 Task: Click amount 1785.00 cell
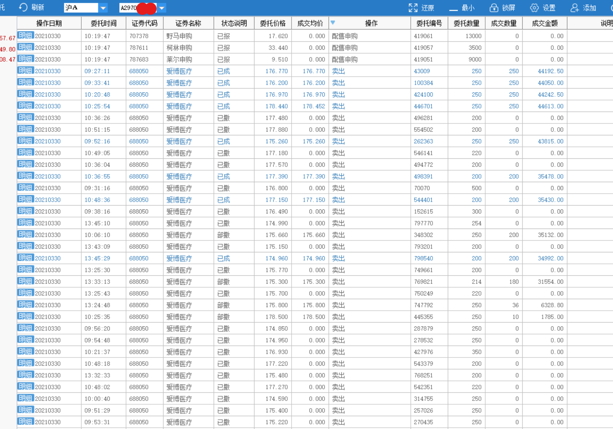point(545,317)
